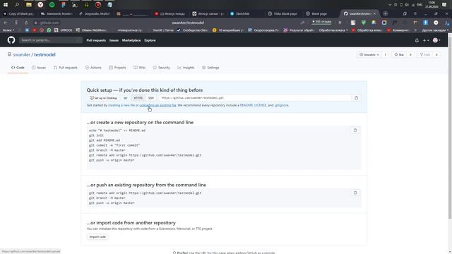Open Windows taskbar search magnifier
The width and height of the screenshot is (452, 254).
tap(17, 5)
